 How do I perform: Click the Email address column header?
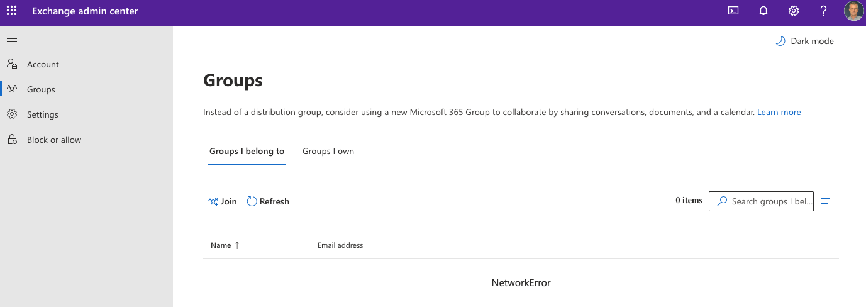pos(340,245)
